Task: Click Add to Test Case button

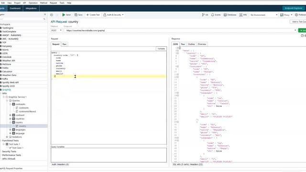Action: tap(298, 21)
